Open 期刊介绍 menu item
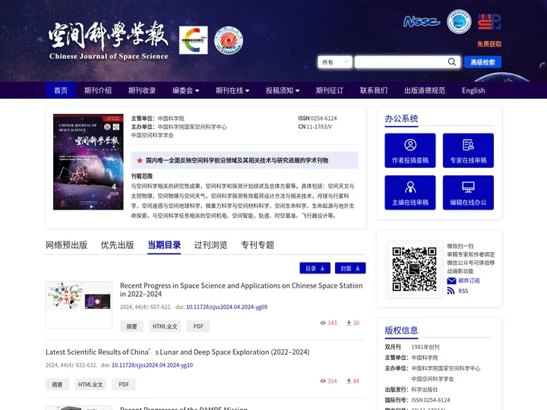The width and height of the screenshot is (547, 410). (x=98, y=90)
